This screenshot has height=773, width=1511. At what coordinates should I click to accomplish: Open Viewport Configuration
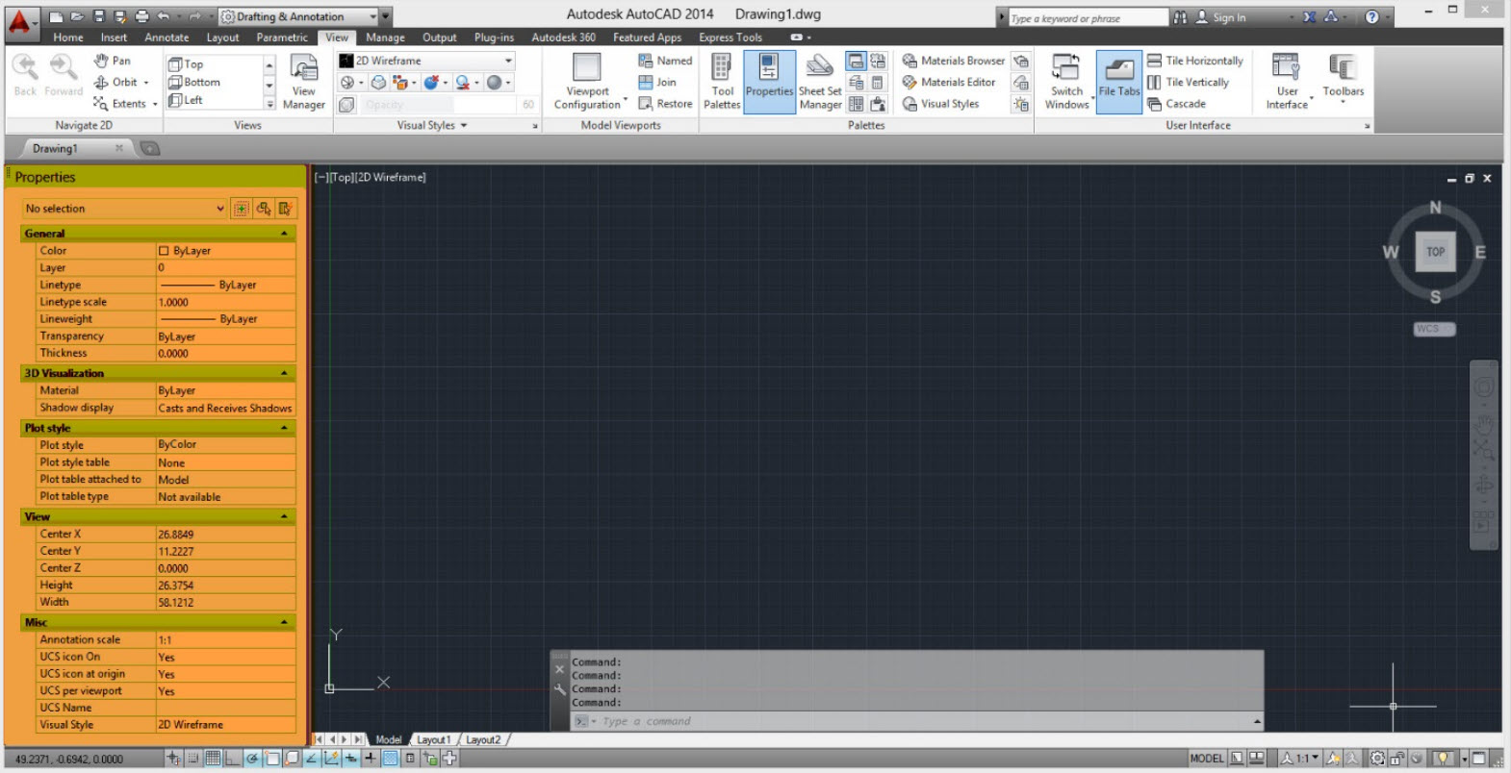588,83
